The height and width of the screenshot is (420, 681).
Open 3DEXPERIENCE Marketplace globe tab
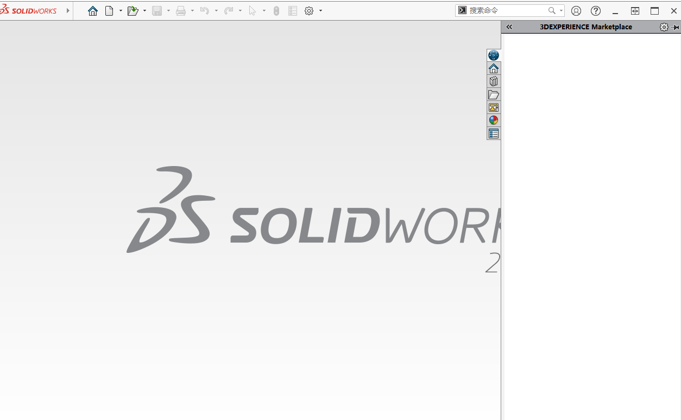(494, 55)
